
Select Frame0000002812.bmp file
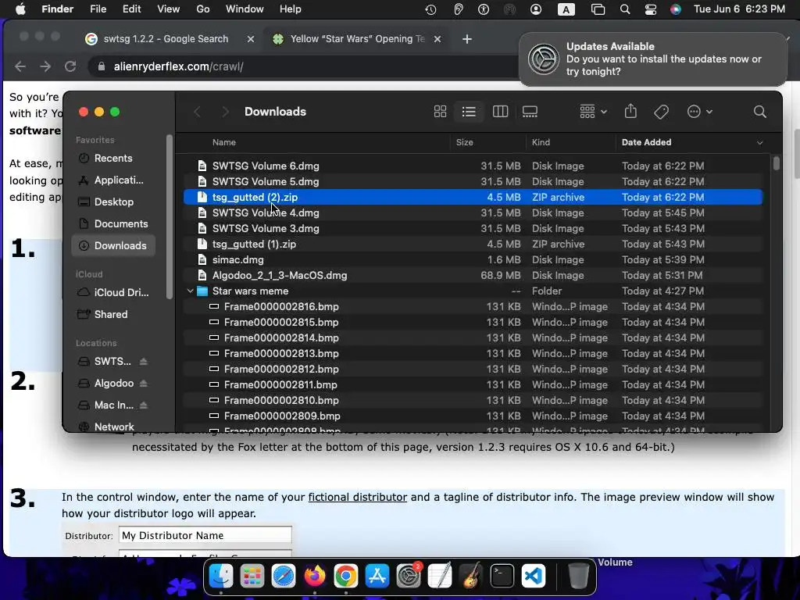point(473,369)
